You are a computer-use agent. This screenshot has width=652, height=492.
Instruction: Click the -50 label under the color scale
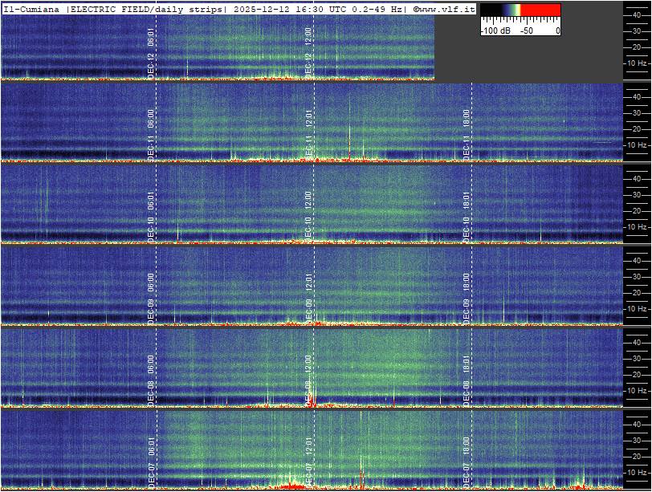point(527,30)
